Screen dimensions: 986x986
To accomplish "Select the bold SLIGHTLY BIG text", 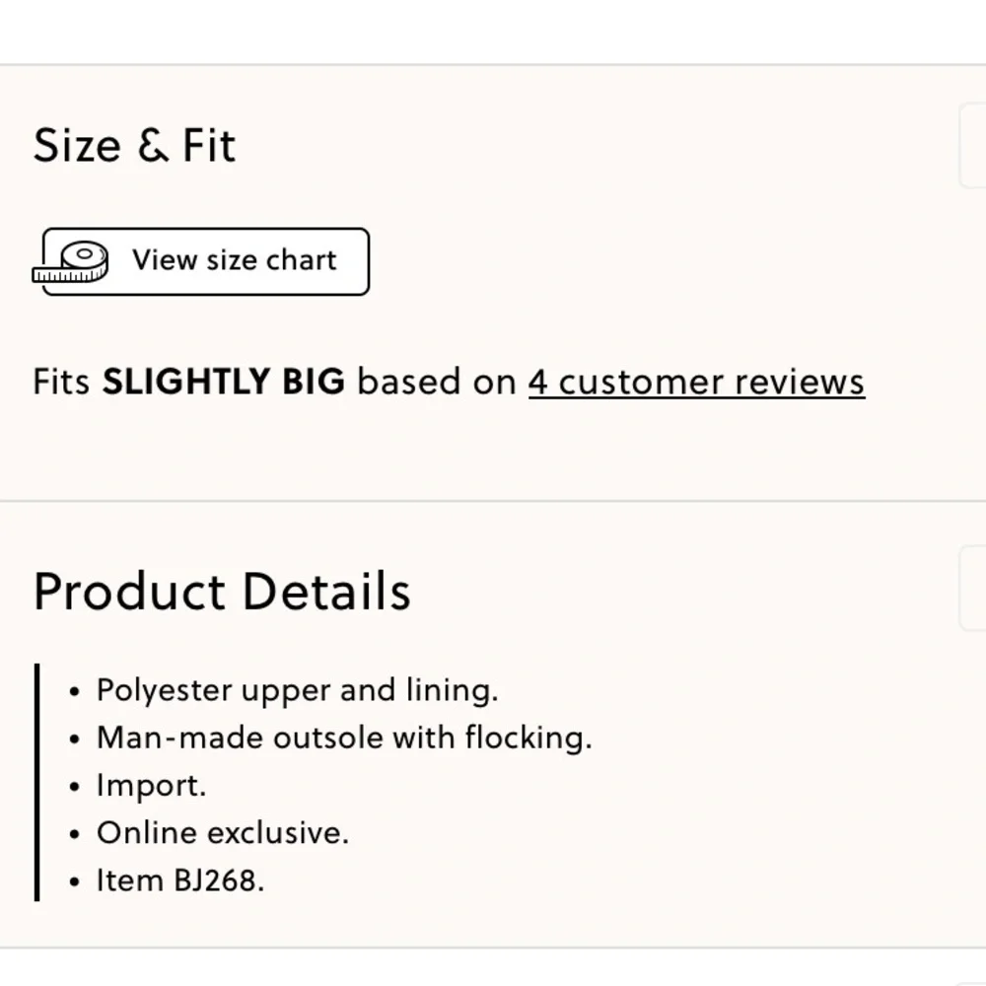I will point(223,382).
